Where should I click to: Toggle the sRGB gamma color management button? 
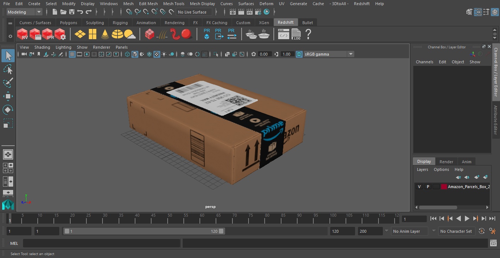tap(299, 54)
